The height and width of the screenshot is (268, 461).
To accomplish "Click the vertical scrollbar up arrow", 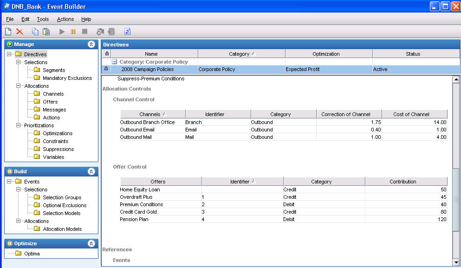I will (x=456, y=79).
